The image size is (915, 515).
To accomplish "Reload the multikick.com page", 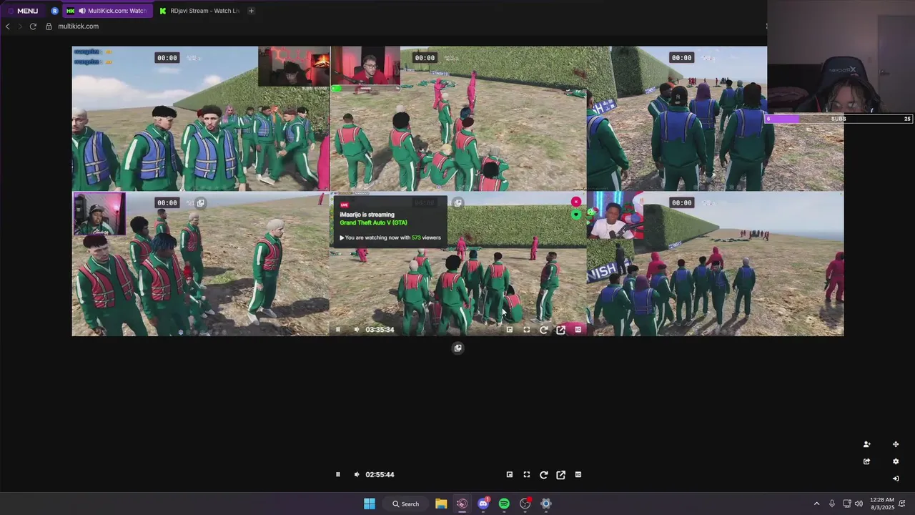I will click(x=33, y=26).
